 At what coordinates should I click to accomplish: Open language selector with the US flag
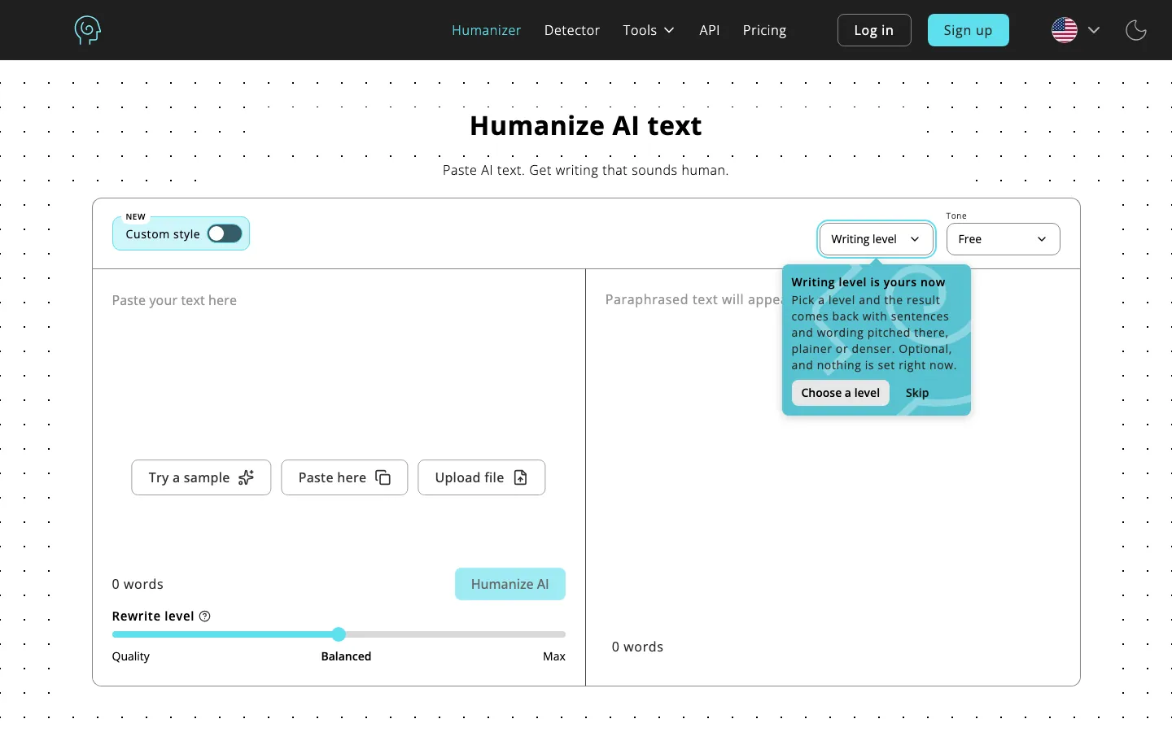click(1064, 30)
